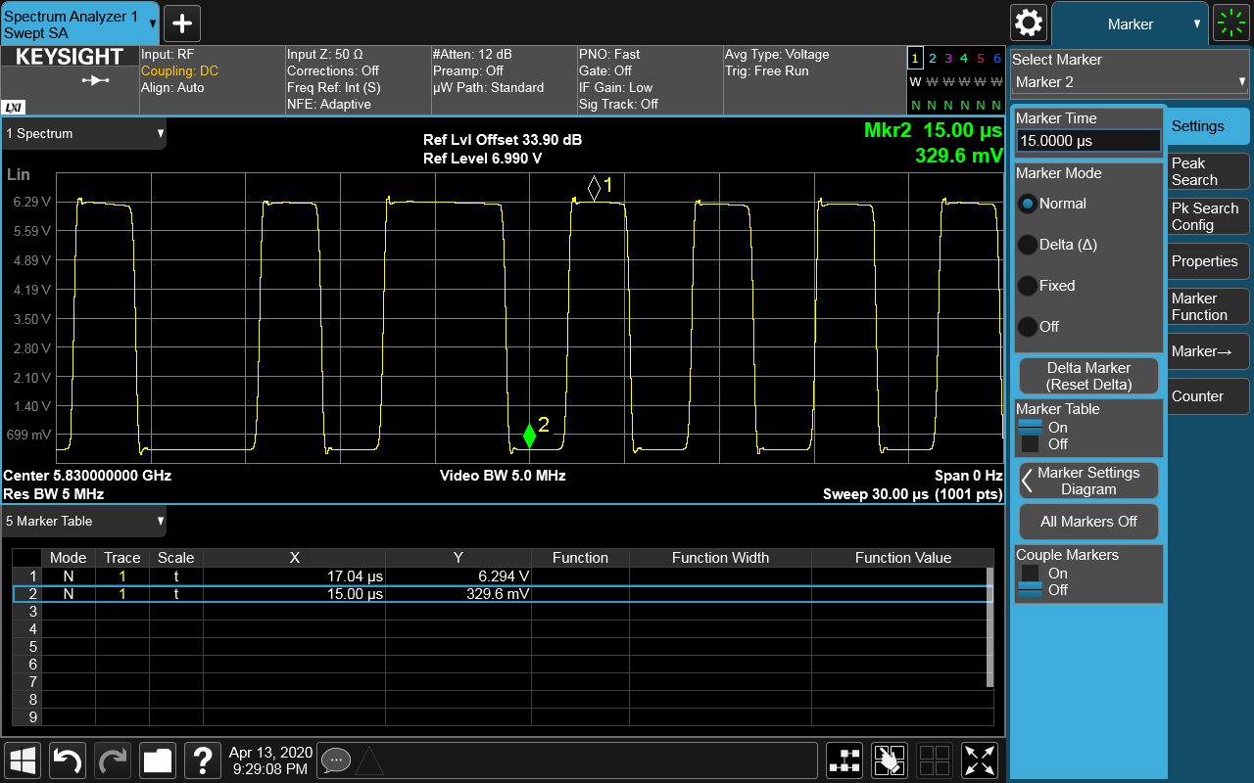Click the Keysight input signal path icon
This screenshot has width=1254, height=783.
click(96, 80)
